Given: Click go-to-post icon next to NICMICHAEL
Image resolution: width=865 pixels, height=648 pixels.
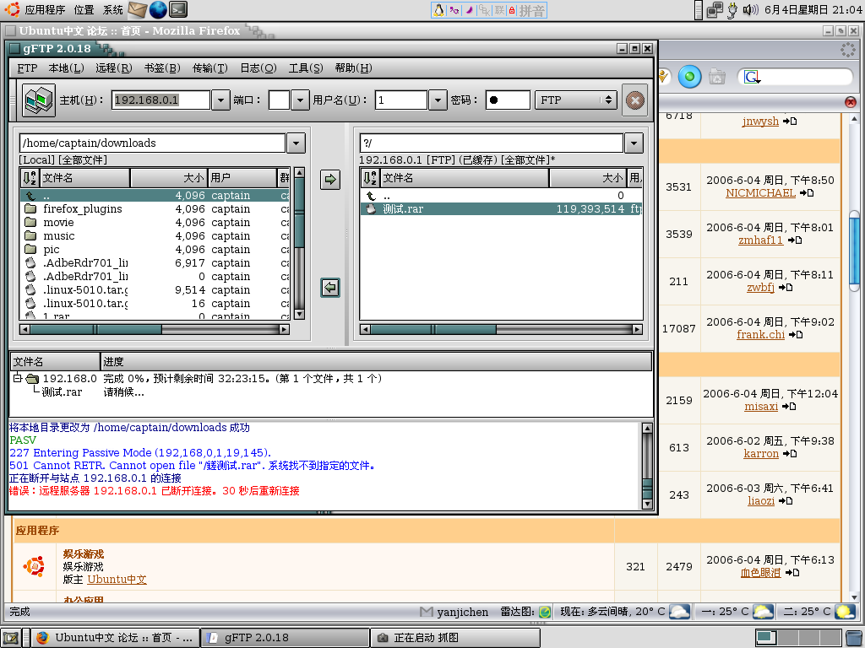Looking at the screenshot, I should (x=807, y=193).
